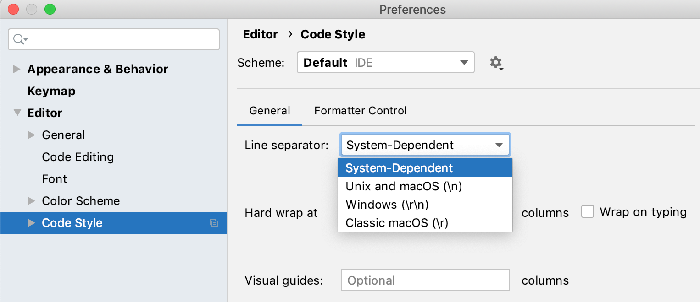Click the magnifier icon in search box
This screenshot has width=700, height=302.
[x=19, y=39]
